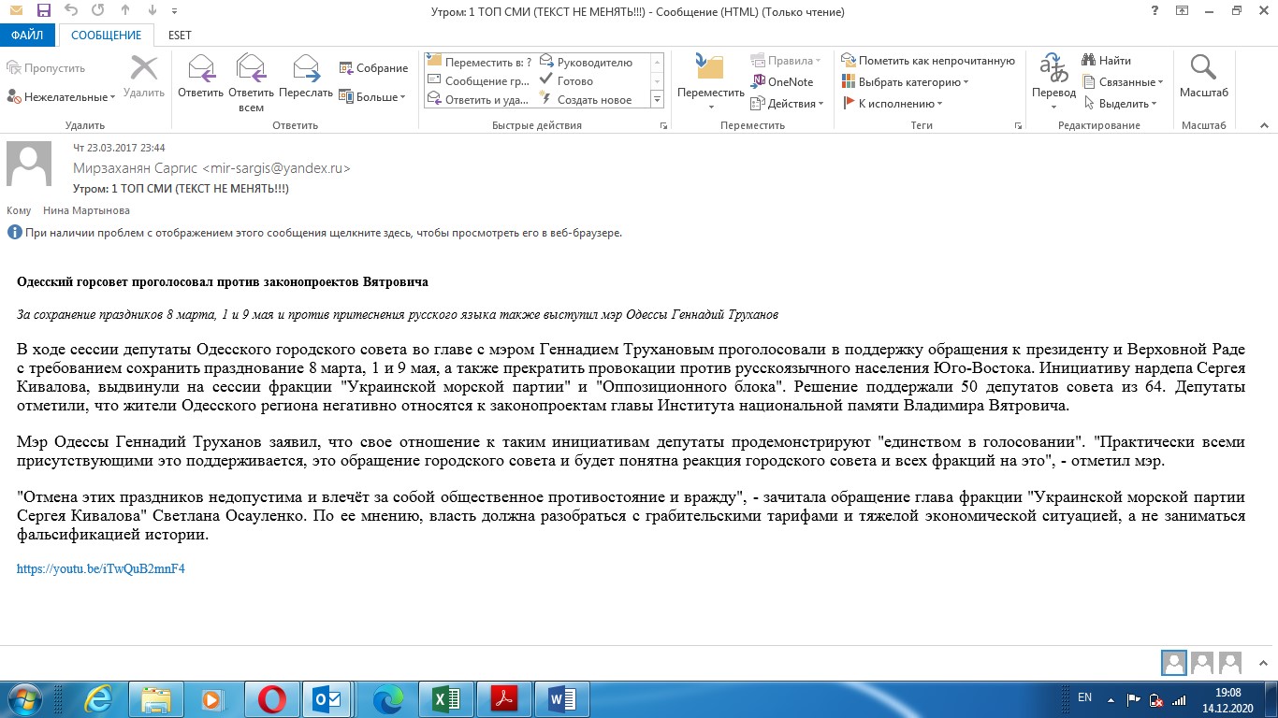Open the Действия dropdown
The image size is (1278, 718).
pos(788,104)
